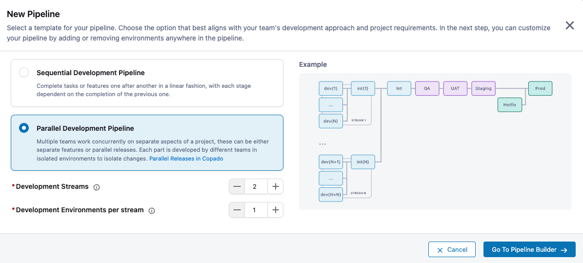583x263 pixels.
Task: Click the int(N) node in example diagram
Action: tap(363, 162)
